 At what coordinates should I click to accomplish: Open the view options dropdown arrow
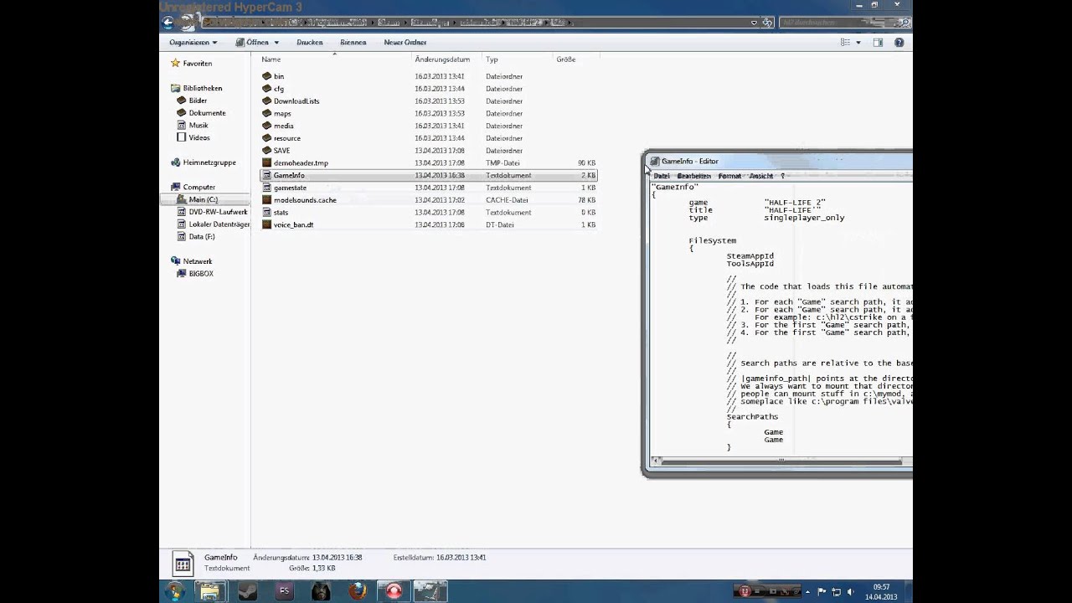858,43
